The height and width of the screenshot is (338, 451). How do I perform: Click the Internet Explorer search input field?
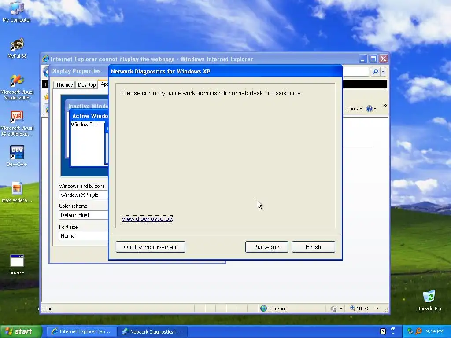tap(356, 72)
